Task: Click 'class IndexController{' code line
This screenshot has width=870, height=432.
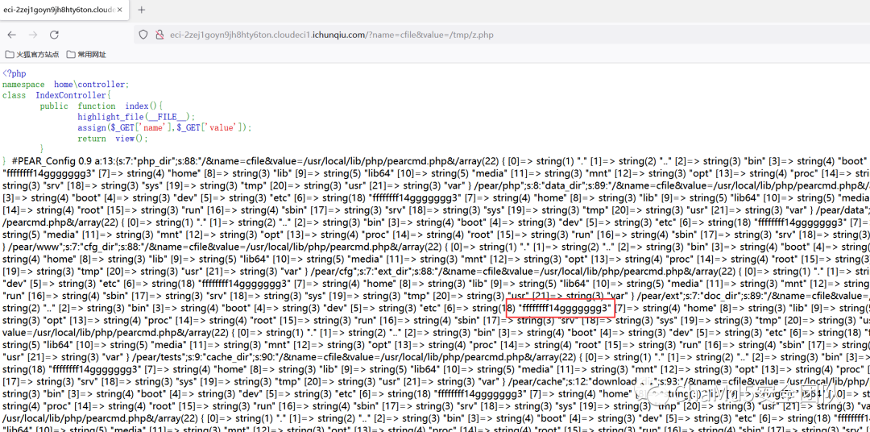Action: point(58,95)
